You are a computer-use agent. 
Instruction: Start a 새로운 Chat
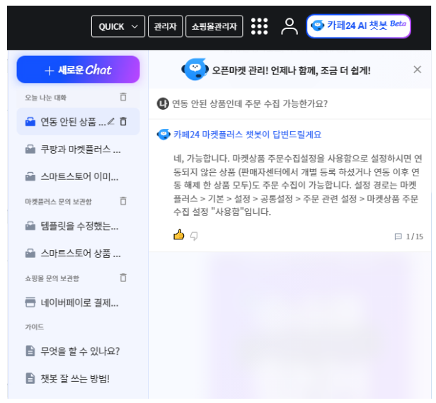coord(78,69)
